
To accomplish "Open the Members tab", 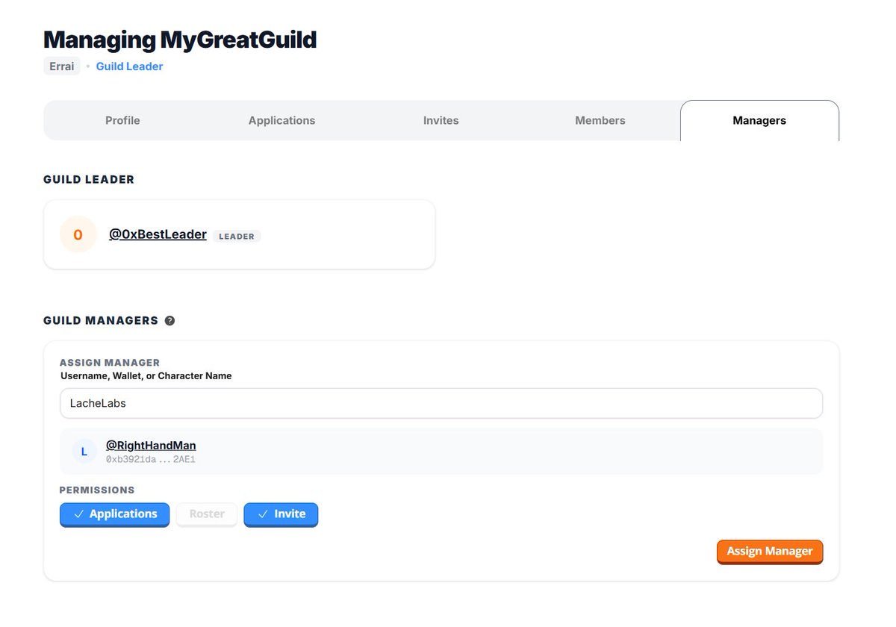I will (x=600, y=120).
